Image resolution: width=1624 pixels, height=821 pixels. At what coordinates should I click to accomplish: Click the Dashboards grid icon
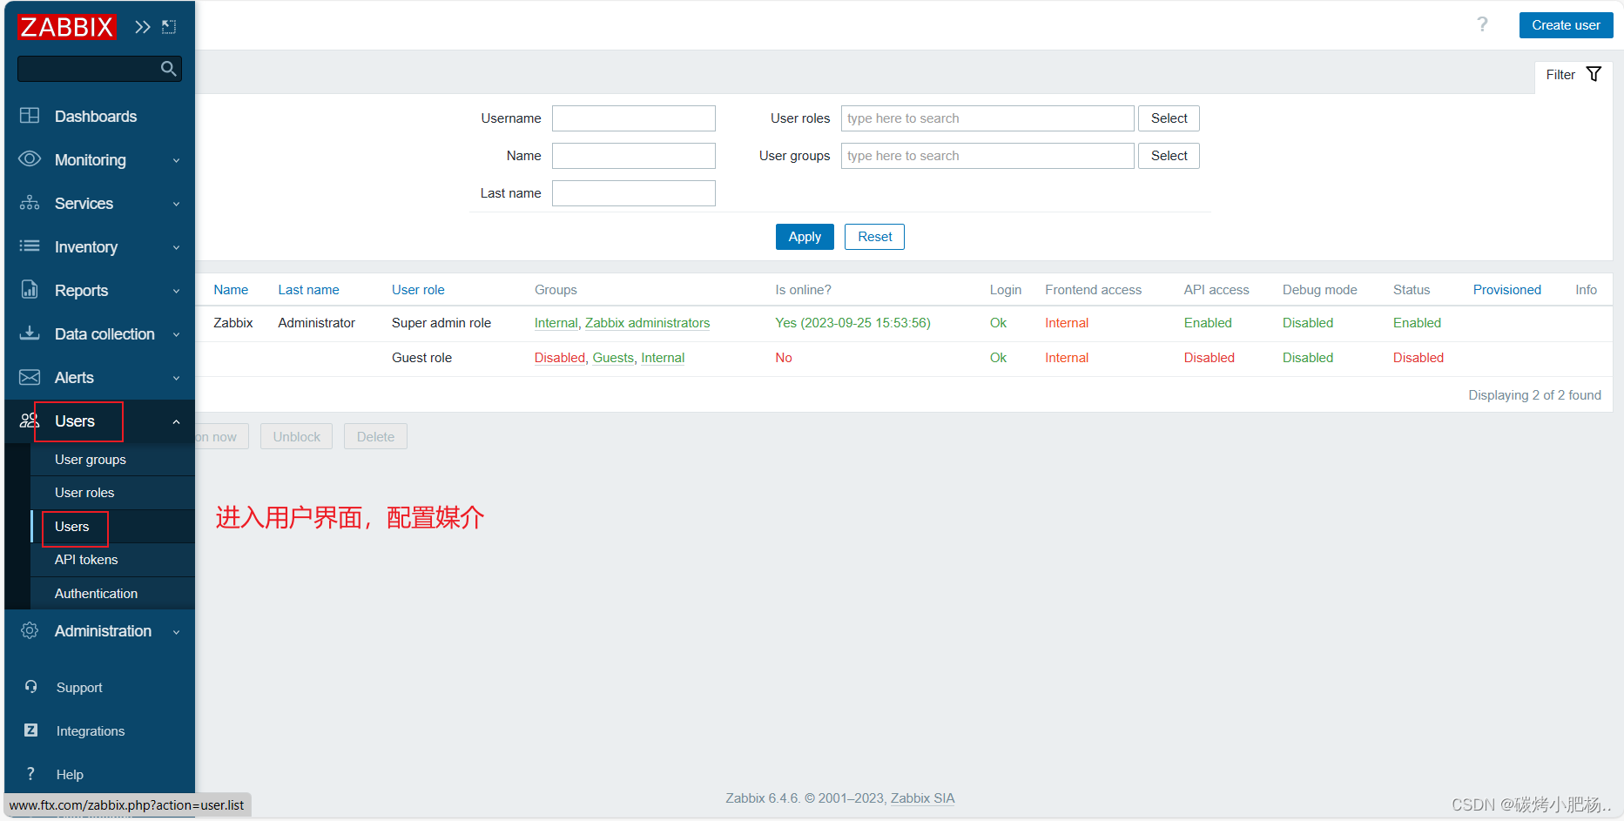pos(30,116)
